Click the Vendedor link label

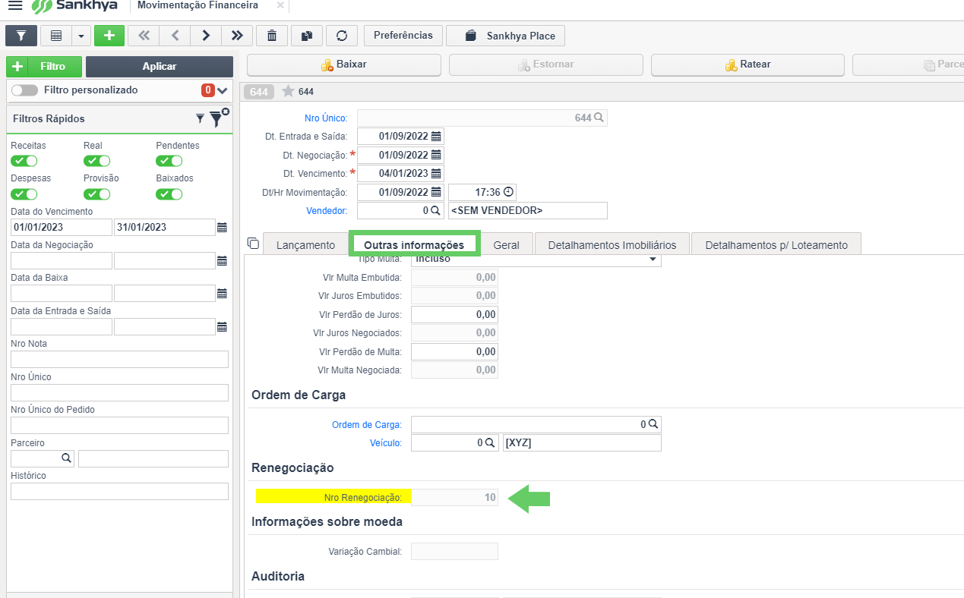point(327,210)
